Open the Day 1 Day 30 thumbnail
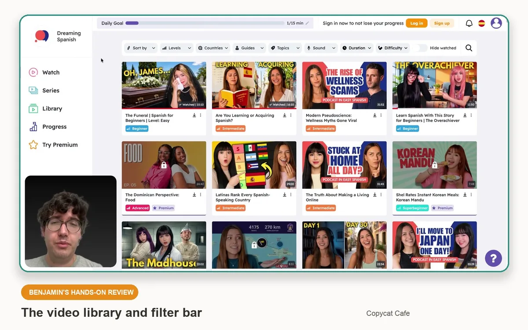 tap(345, 245)
